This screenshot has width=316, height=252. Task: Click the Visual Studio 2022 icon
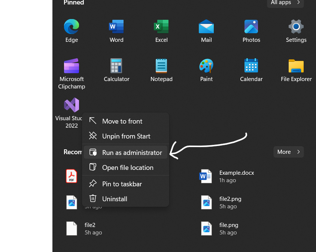tap(72, 105)
